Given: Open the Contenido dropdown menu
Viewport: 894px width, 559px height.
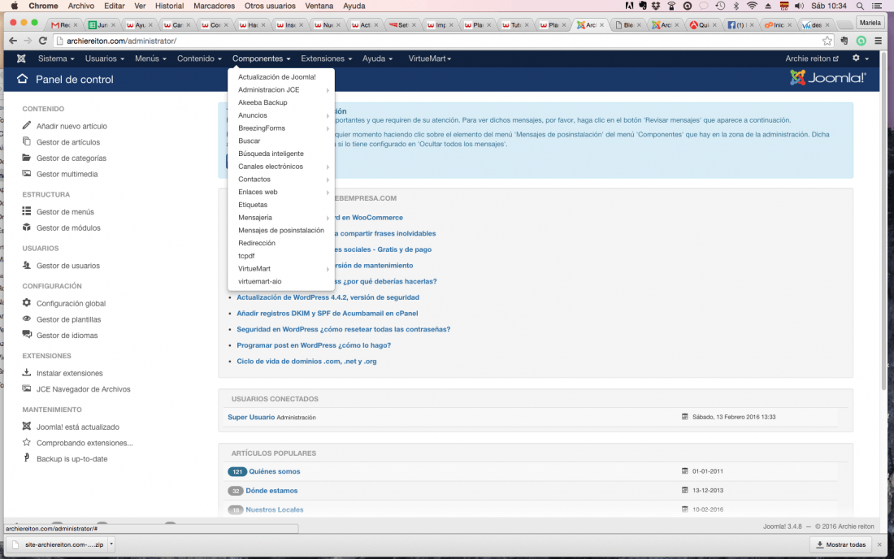Looking at the screenshot, I should click(x=199, y=58).
